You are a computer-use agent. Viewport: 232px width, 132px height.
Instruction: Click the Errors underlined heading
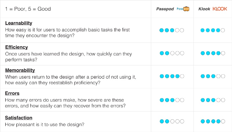pyautogui.click(x=12, y=93)
